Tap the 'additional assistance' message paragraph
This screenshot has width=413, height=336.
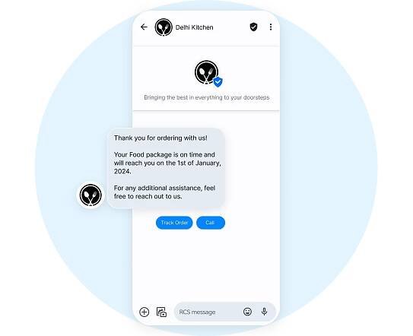coord(164,192)
